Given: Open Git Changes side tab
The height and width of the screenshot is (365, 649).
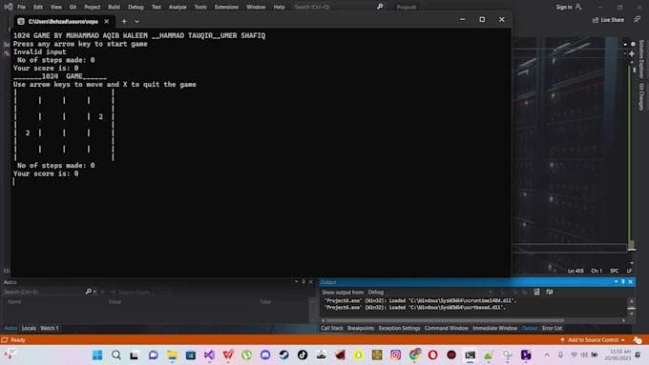Looking at the screenshot, I should pos(641,96).
